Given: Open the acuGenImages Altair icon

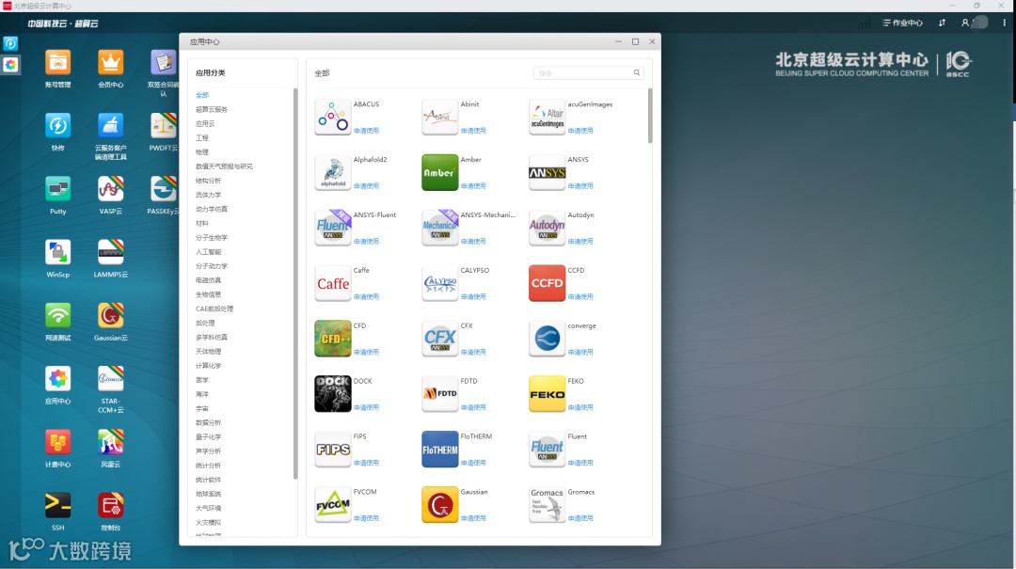Looking at the screenshot, I should point(547,118).
